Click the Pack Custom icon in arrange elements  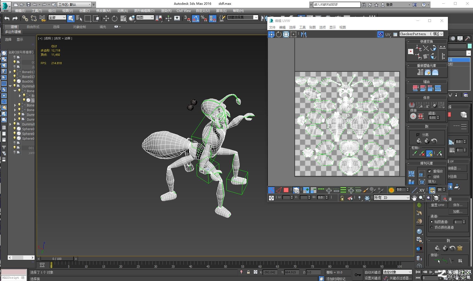[411, 174]
